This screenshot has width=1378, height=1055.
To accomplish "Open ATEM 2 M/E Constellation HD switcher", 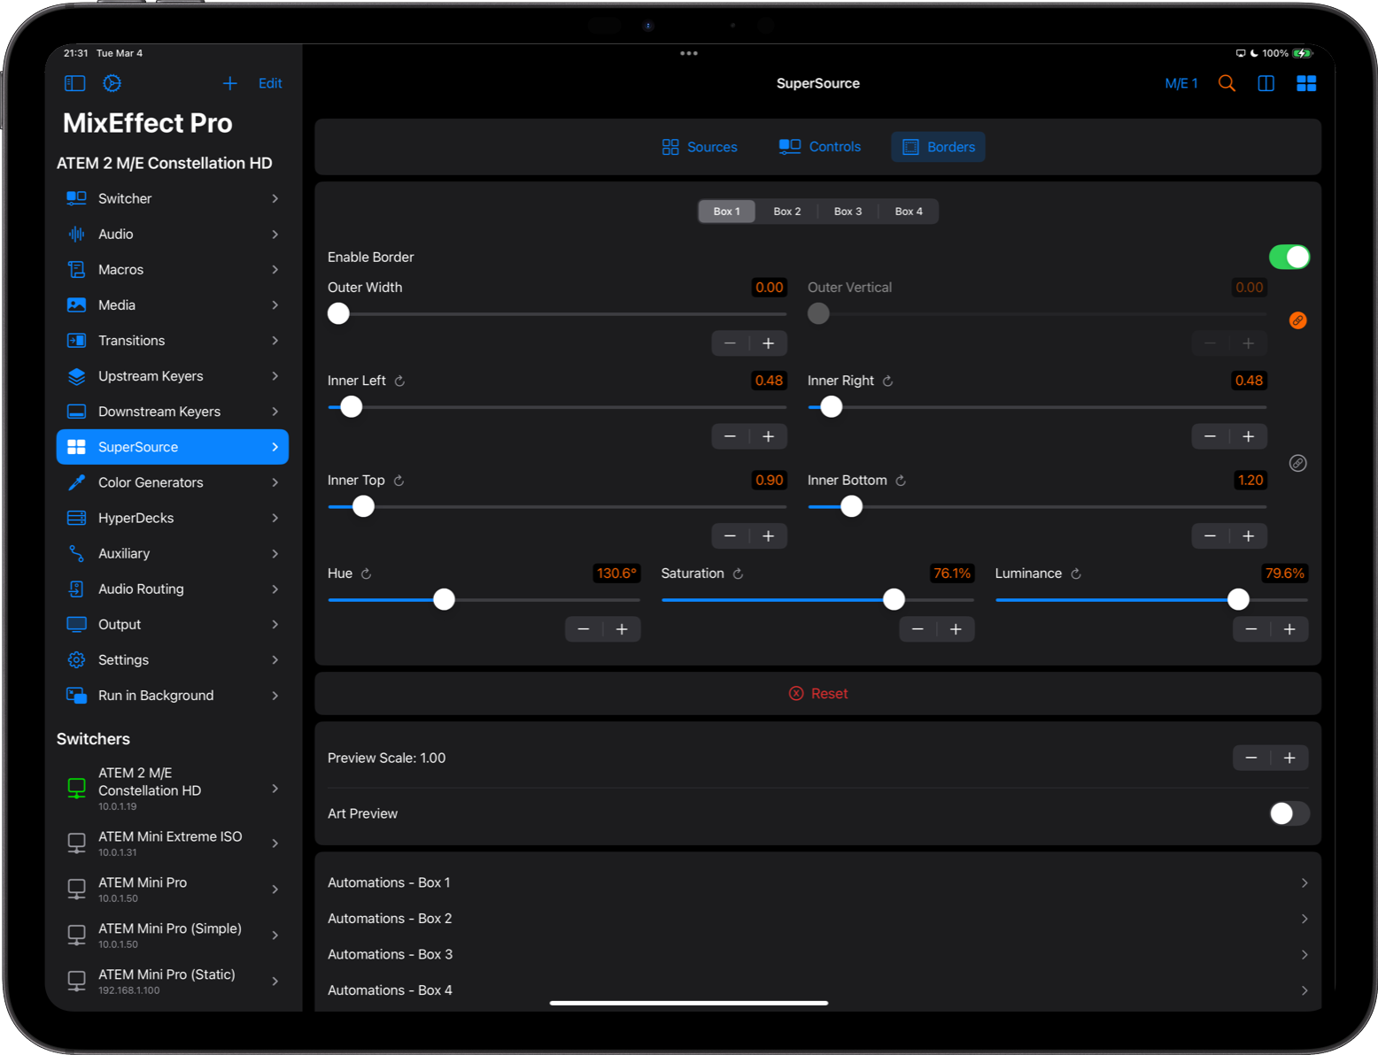I will point(173,789).
